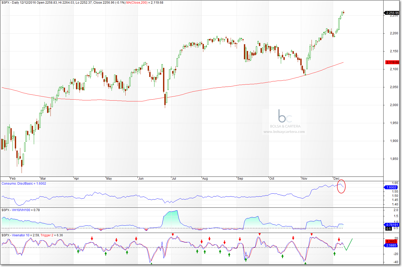Click the $SPX - VH10/VH100 = 0.78 indicator title
Viewport: 402px width, 267px height.
click(21, 210)
